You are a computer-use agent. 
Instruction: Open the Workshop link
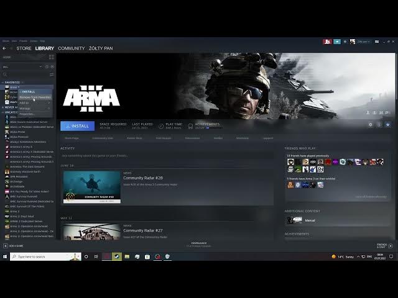[243, 138]
